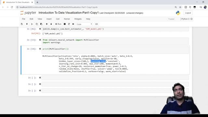Image resolution: width=208 pixels, height=117 pixels.
Task: Click into the first empty code cell
Action: [x=115, y=78]
